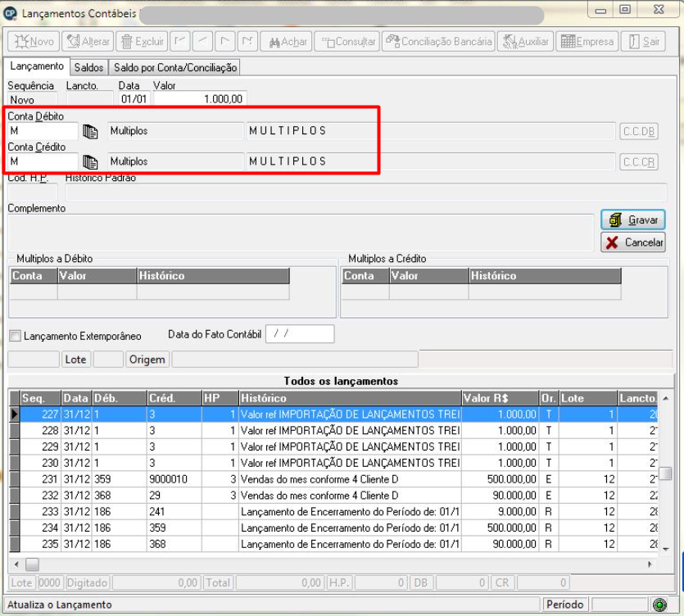Click the Data do Fato Contábil field
Screen dimensions: 684x616
coord(300,333)
